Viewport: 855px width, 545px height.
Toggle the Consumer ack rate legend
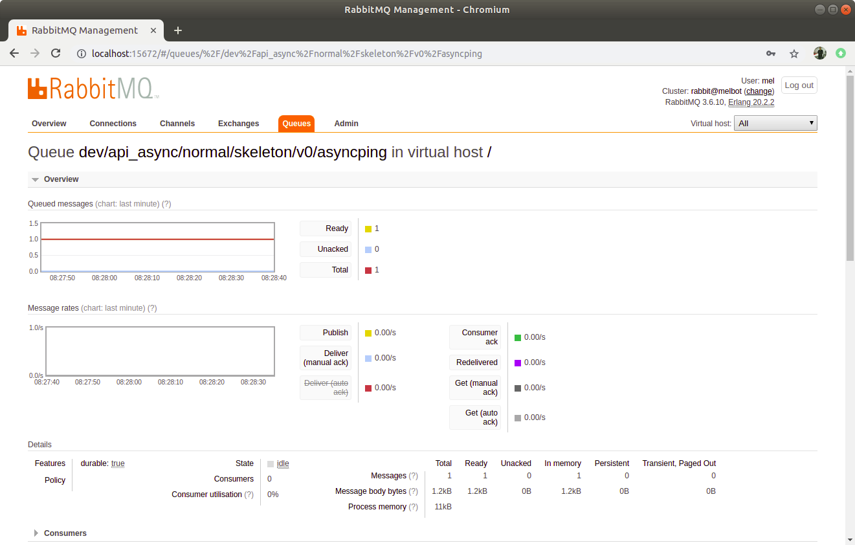tap(475, 337)
